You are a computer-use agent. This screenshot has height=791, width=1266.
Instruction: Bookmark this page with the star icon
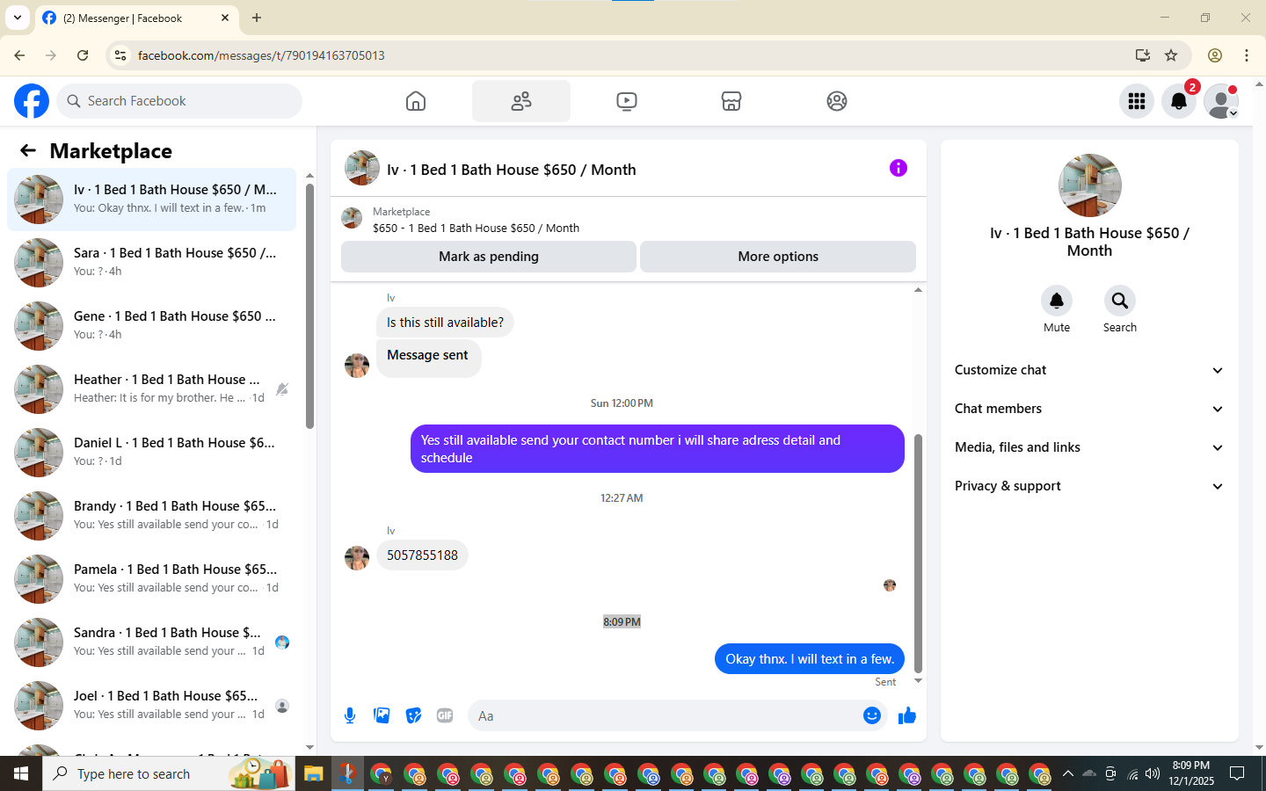(x=1171, y=55)
